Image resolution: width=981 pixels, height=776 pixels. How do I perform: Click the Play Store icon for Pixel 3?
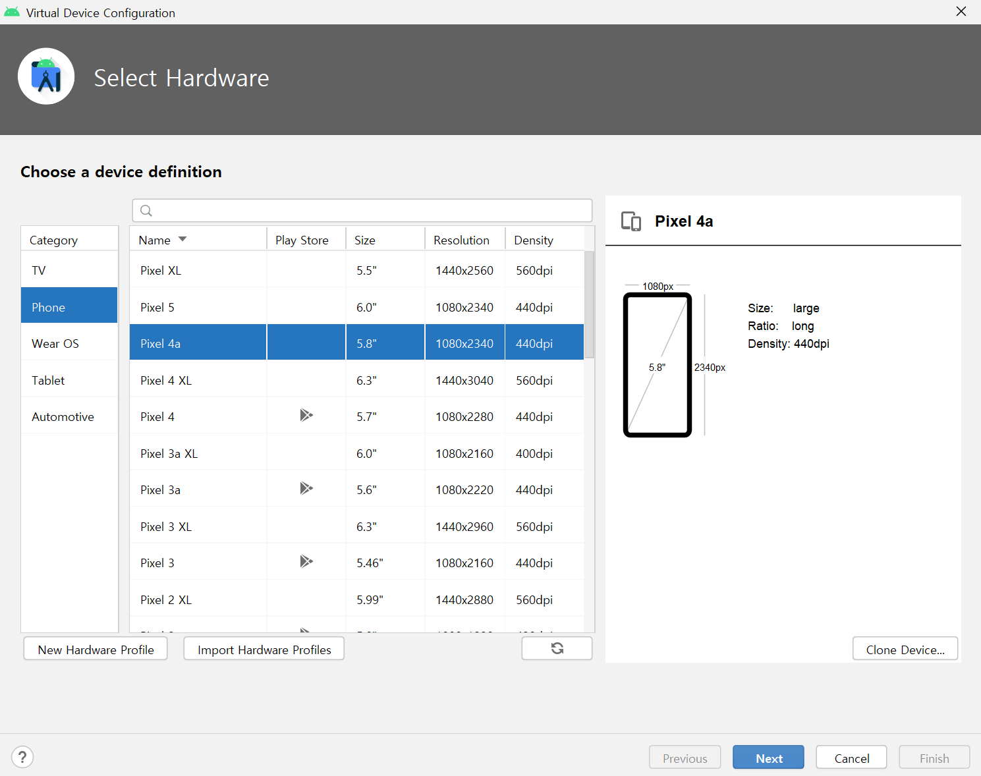(x=306, y=561)
